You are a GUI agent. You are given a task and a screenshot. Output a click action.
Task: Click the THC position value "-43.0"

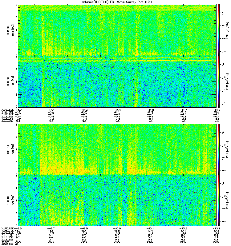(x=117, y=228)
